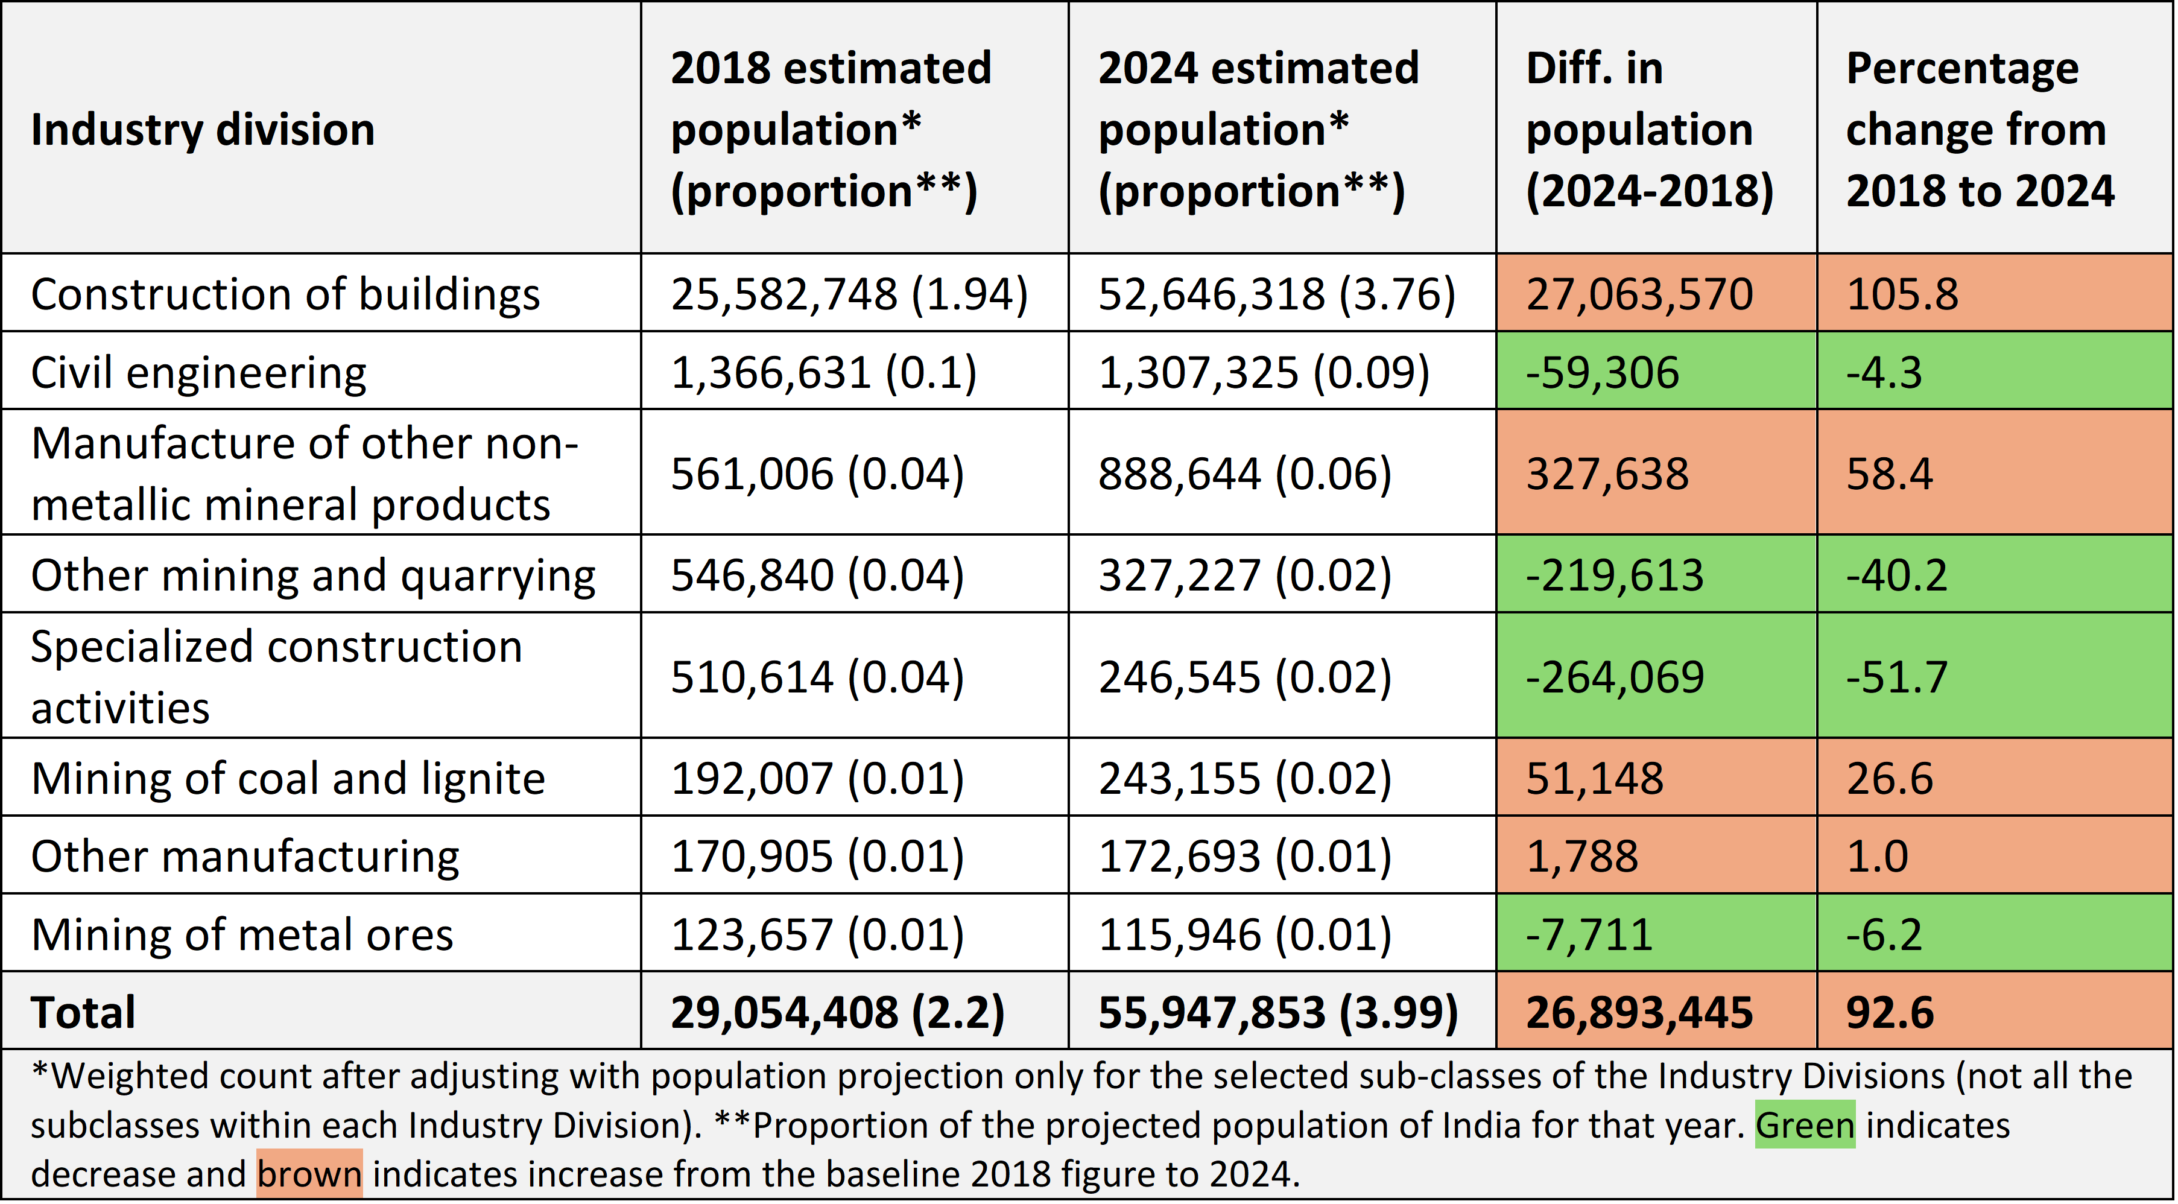
Task: Click the 172,693 (0.01) population cell
Action: click(1244, 857)
